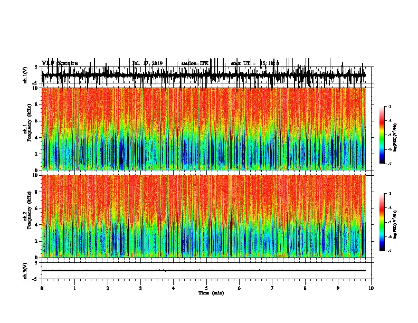Click the "5" tick on ch.1(V) axis
This screenshot has height=323, width=418.
click(36, 67)
